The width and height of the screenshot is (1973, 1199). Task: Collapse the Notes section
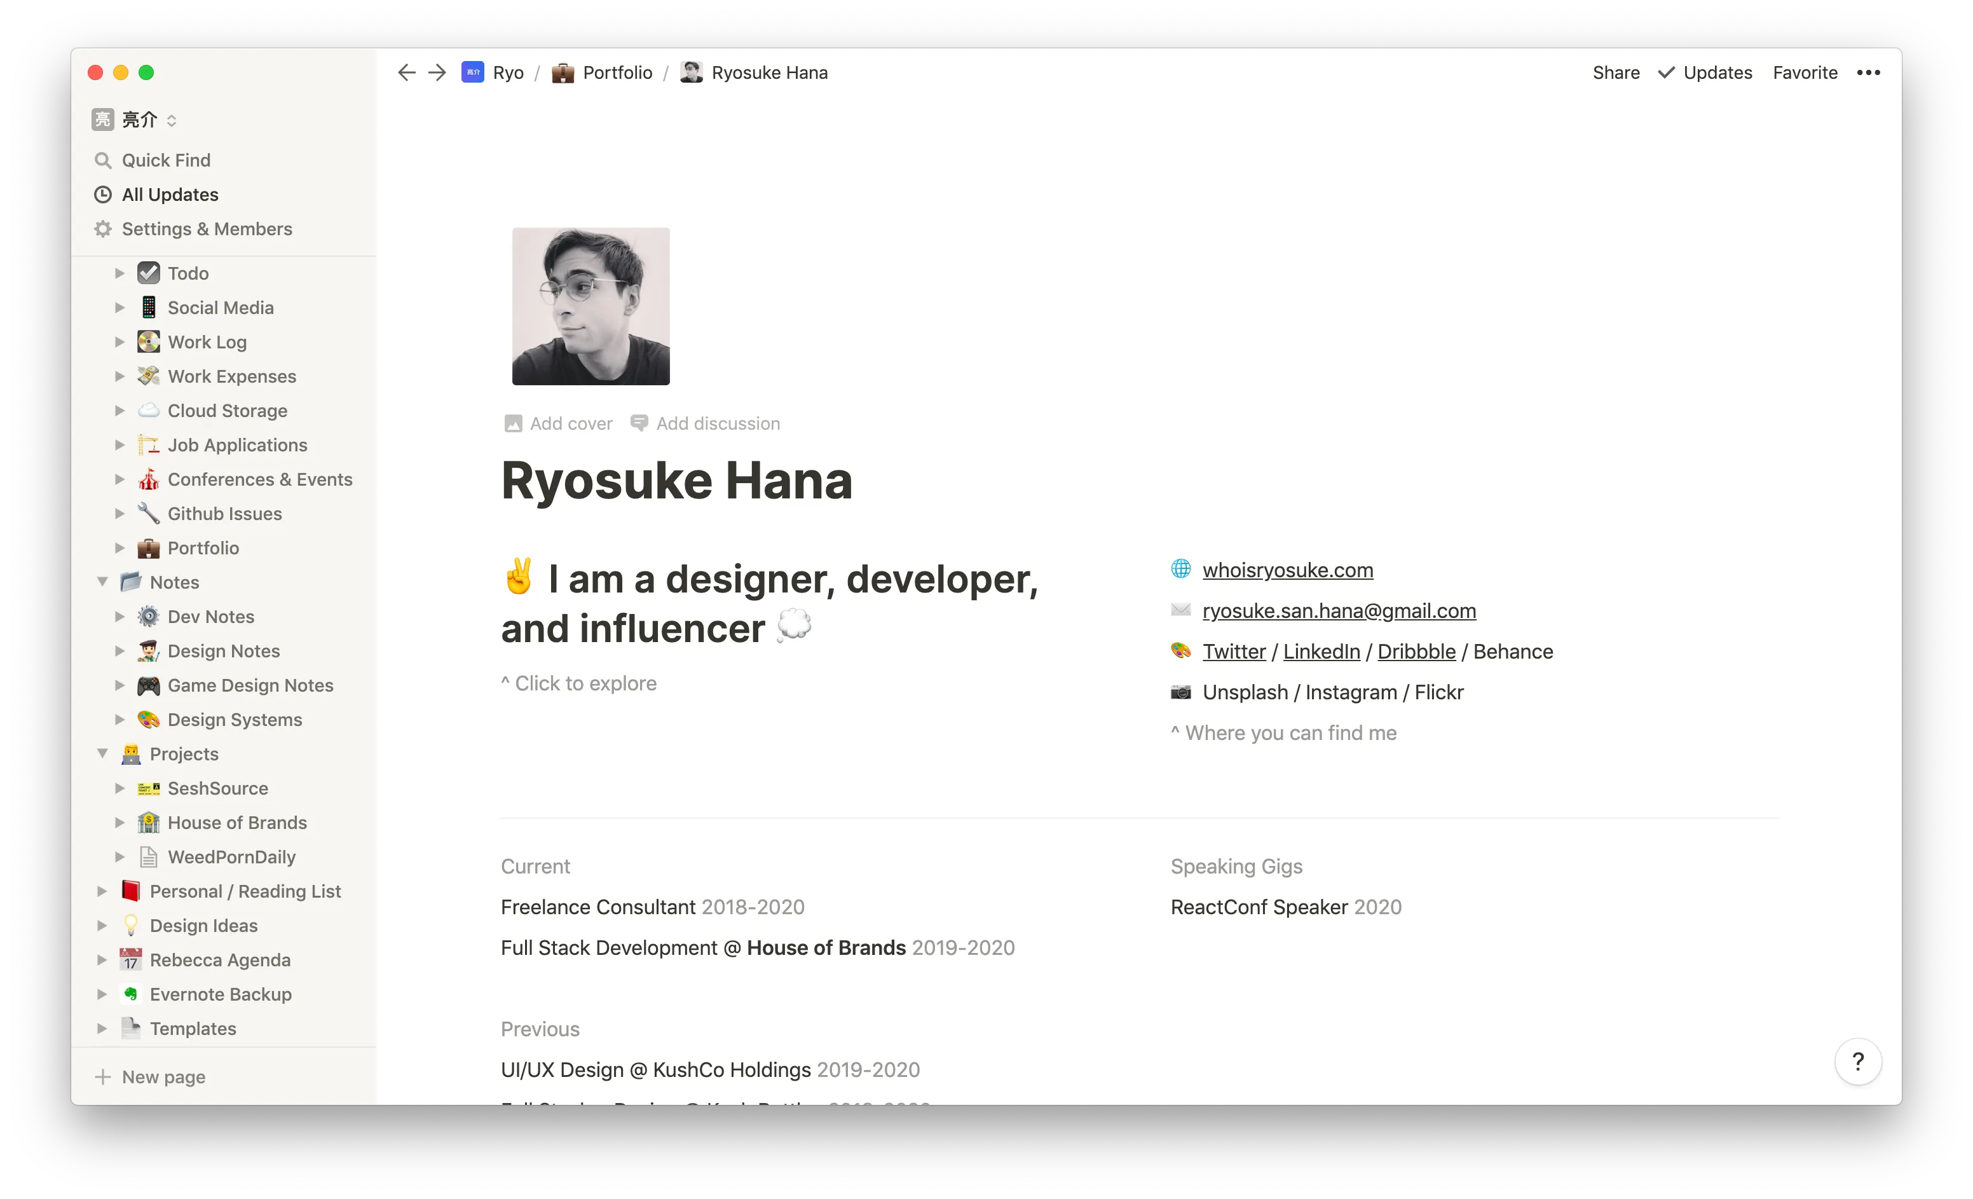pos(102,582)
